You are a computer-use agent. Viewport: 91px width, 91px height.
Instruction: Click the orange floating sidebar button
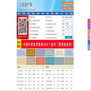click(x=89, y=32)
